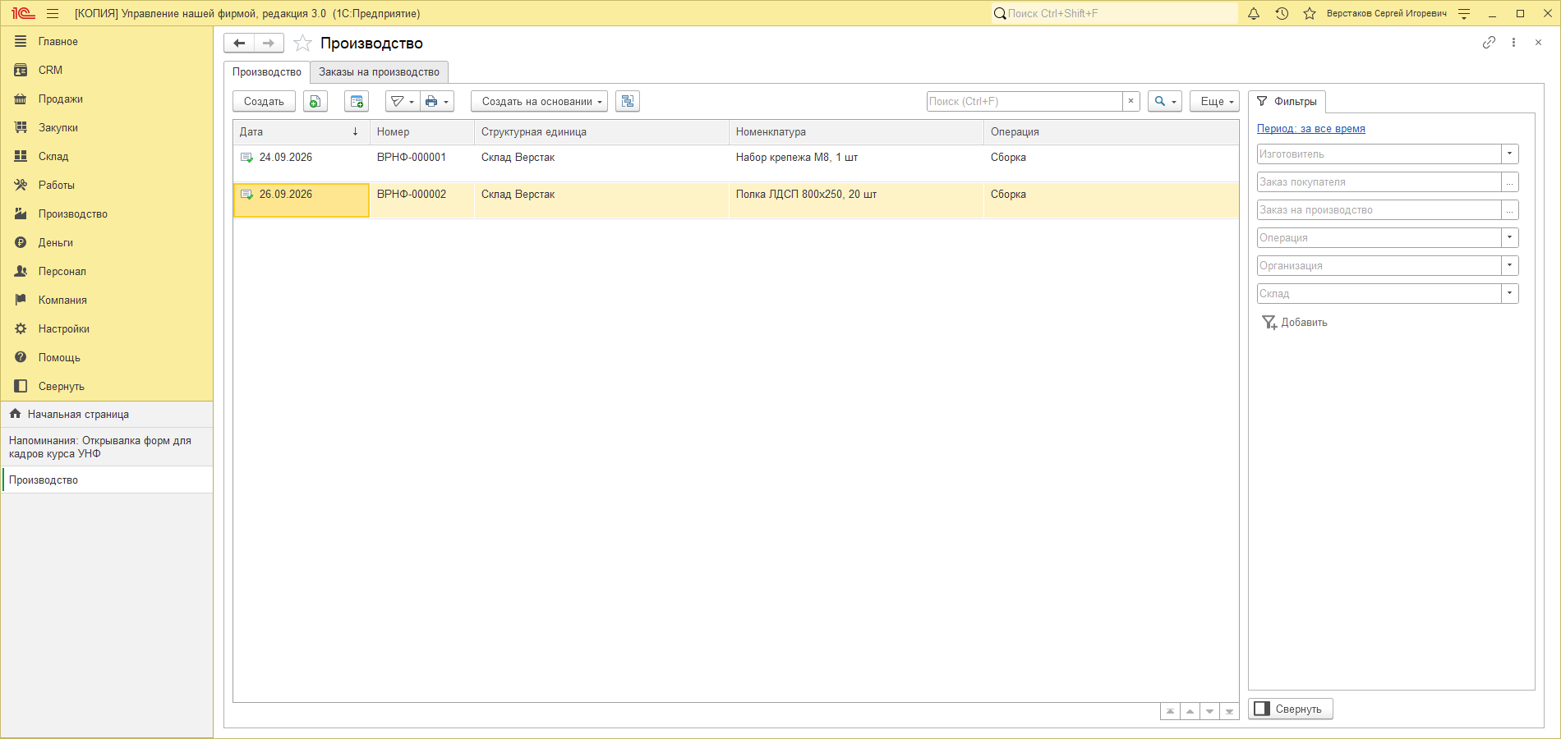Clear the list search with the x icon

coord(1131,101)
